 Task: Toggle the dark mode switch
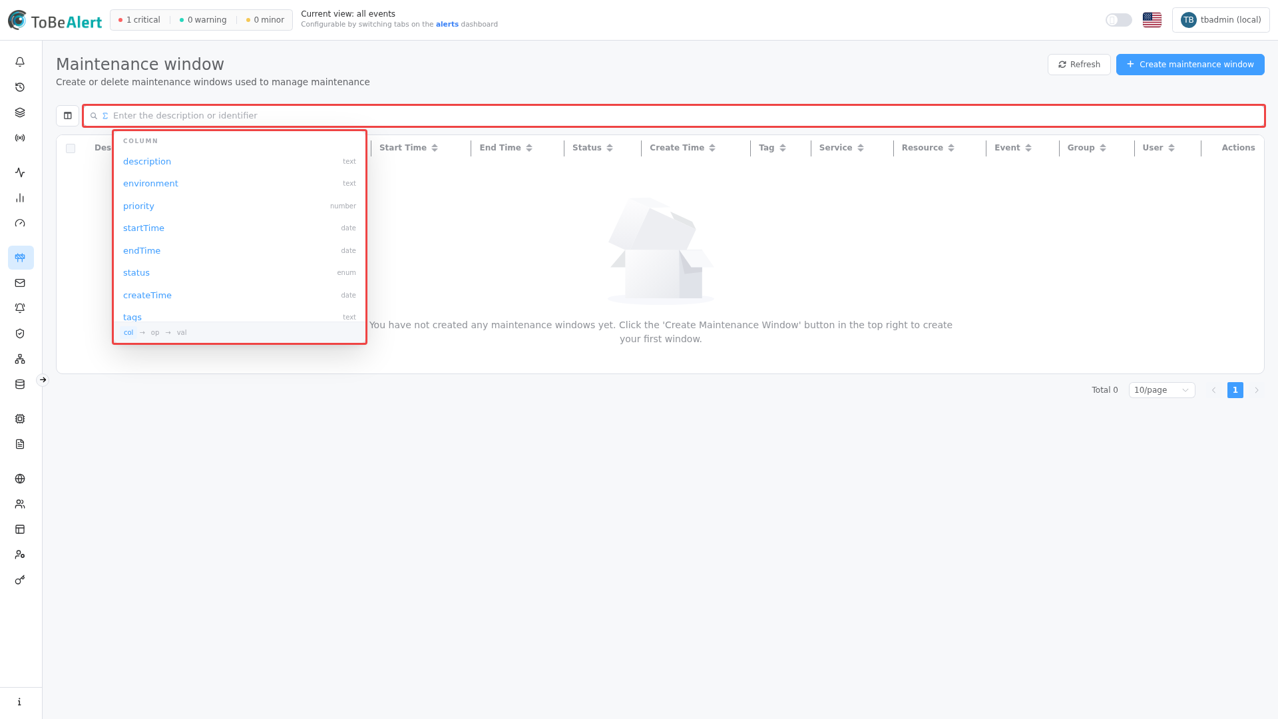pyautogui.click(x=1118, y=20)
